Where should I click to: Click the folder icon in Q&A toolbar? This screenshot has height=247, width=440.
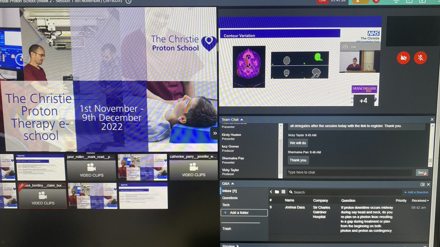pyautogui.click(x=277, y=192)
